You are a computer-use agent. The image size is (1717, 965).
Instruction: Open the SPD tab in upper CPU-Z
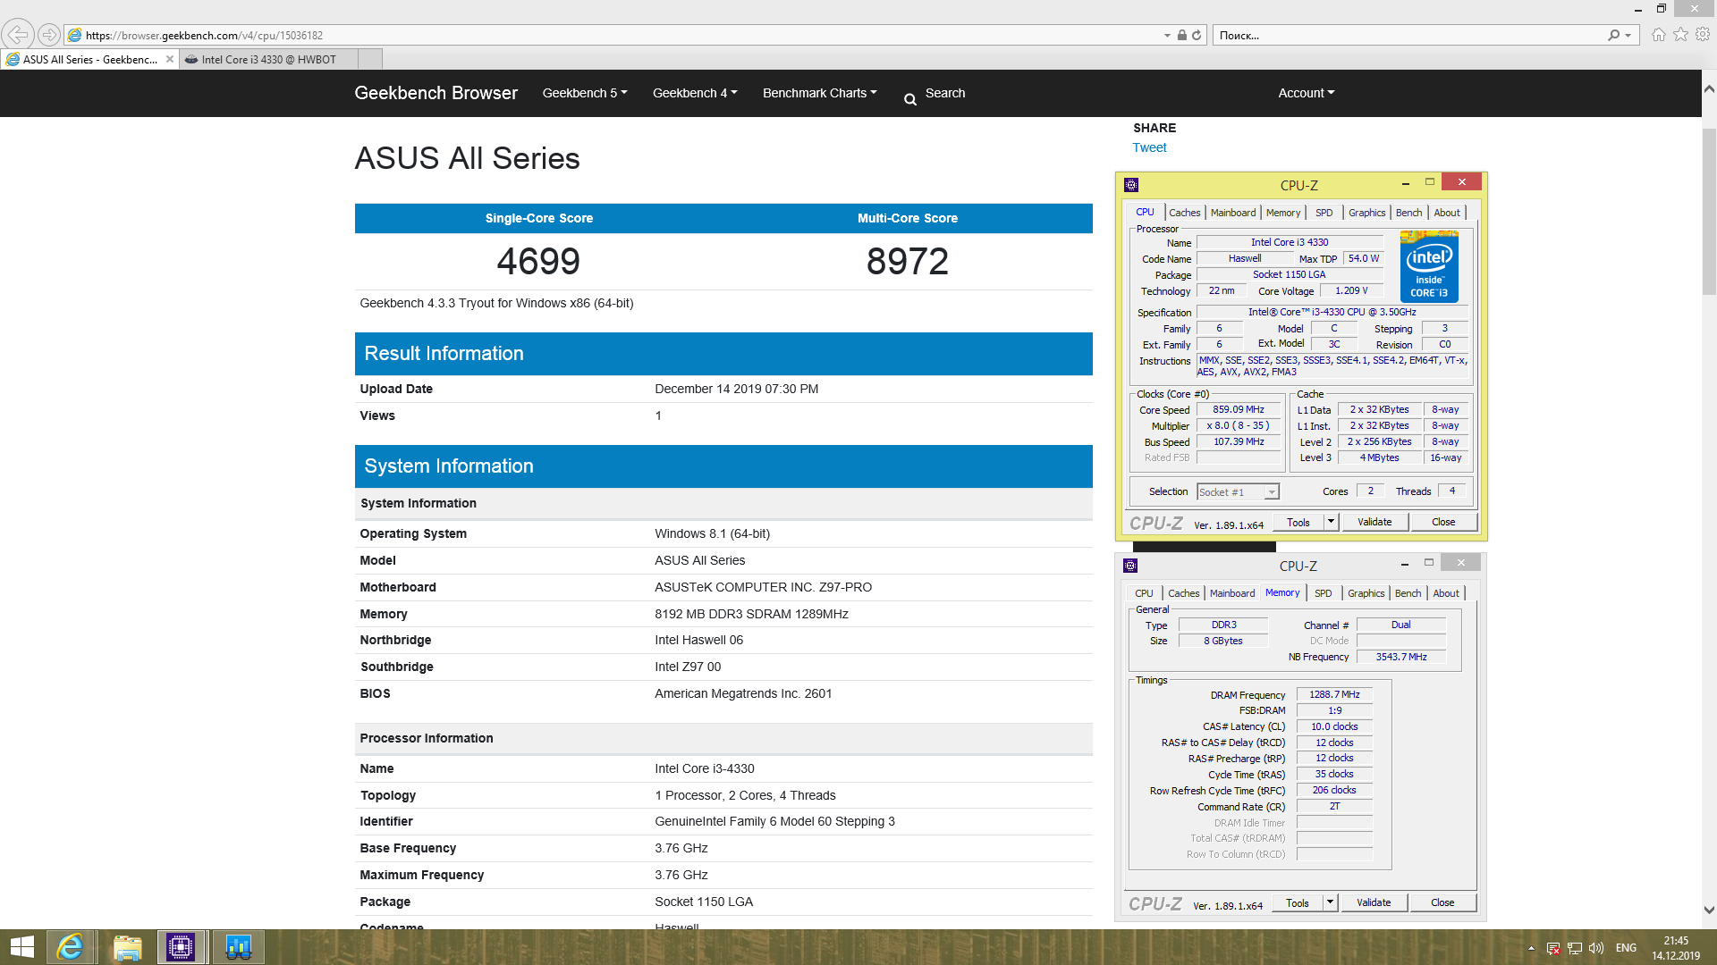click(x=1324, y=213)
